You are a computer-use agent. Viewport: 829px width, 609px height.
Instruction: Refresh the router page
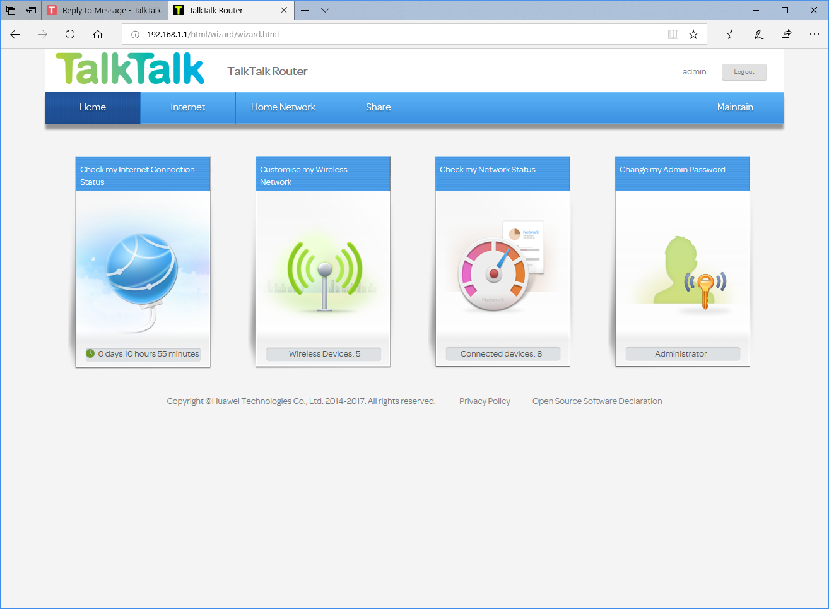(x=69, y=35)
